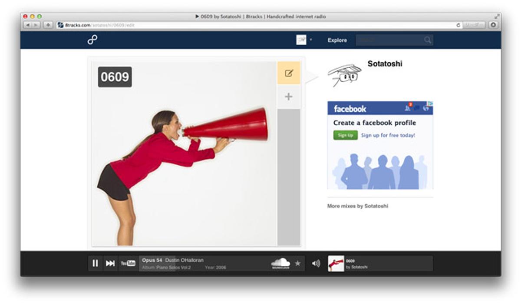Open the 0609 thumbnail in the player
Image resolution: width=521 pixels, height=304 pixels.
pyautogui.click(x=336, y=264)
